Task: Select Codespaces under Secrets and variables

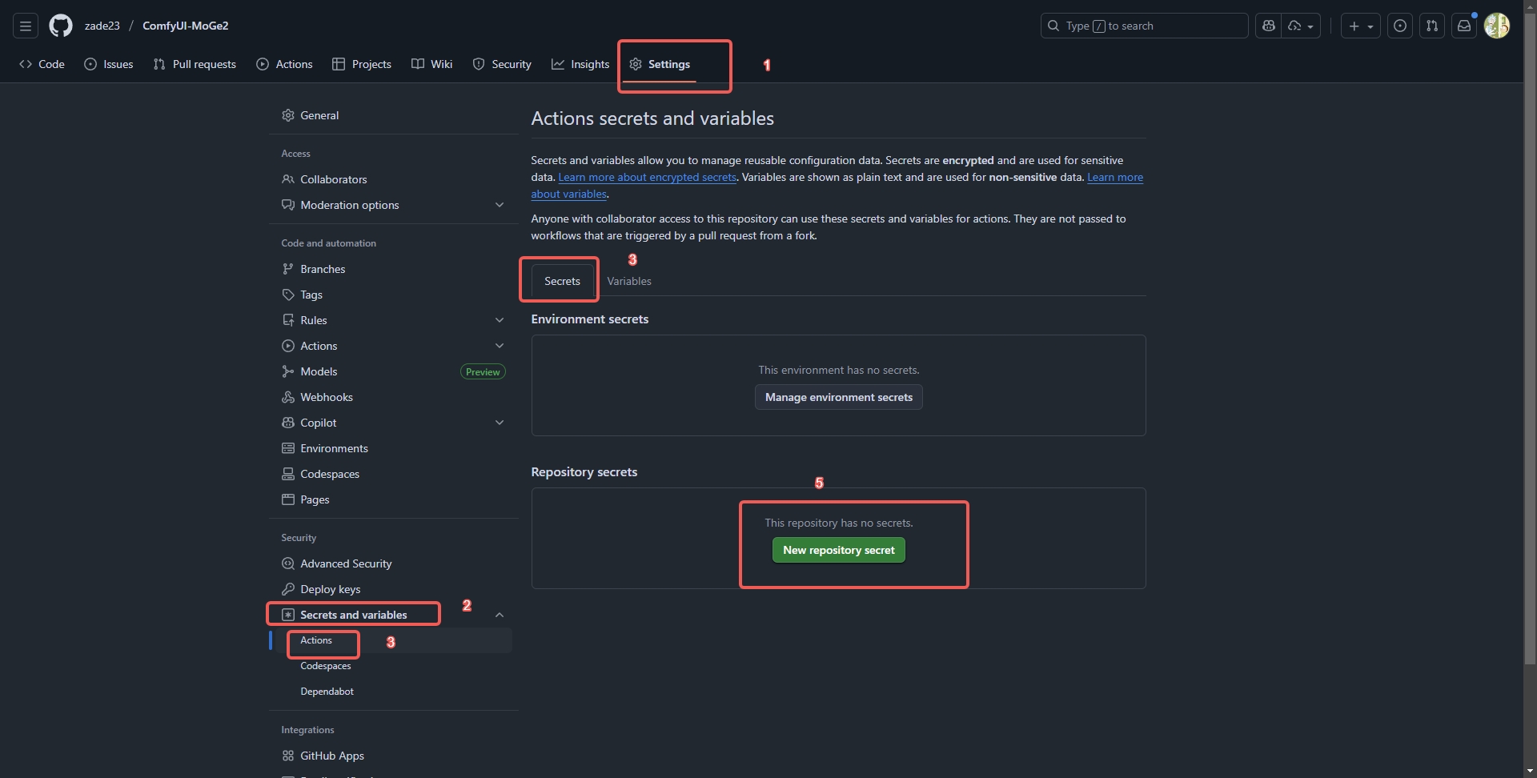Action: [394, 666]
